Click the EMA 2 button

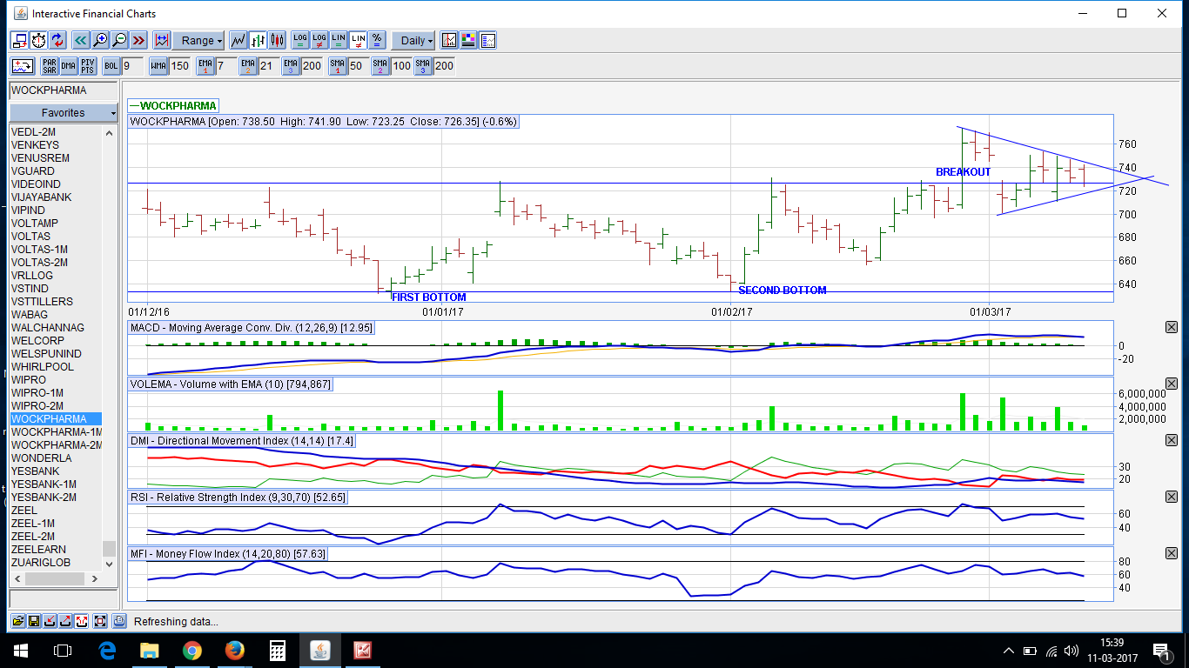[x=248, y=65]
